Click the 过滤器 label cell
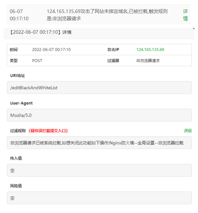This screenshot has width=198, height=213. pyautogui.click(x=113, y=61)
